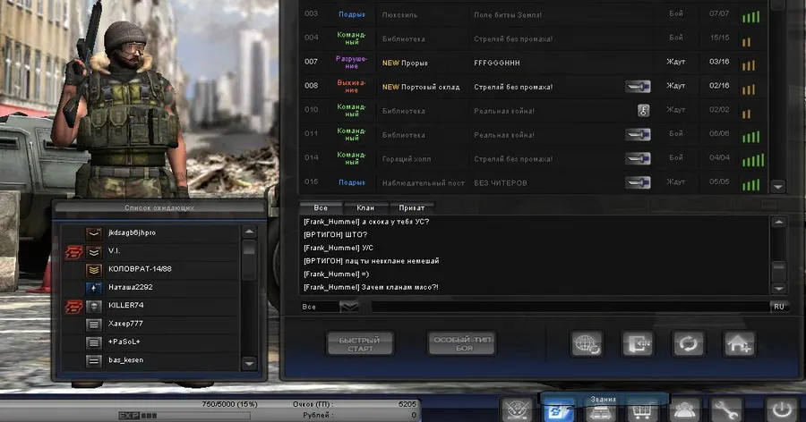Select room 014 Горящий холл
Viewport: 806px width, 422px height.
pos(533,158)
